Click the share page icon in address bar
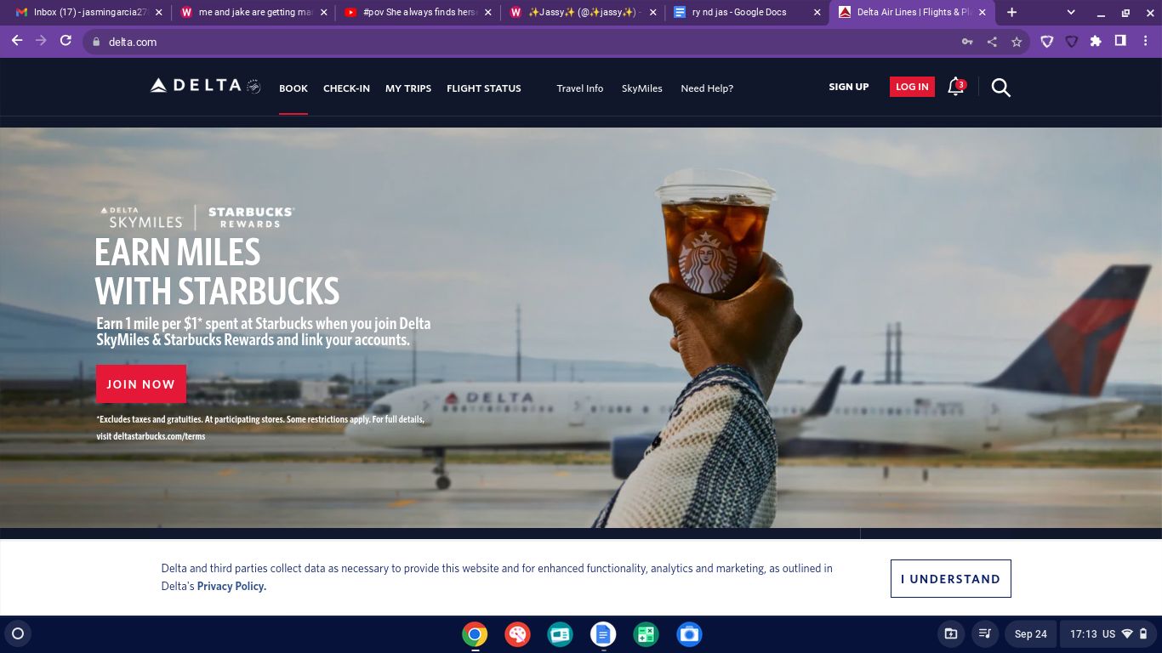 [992, 42]
